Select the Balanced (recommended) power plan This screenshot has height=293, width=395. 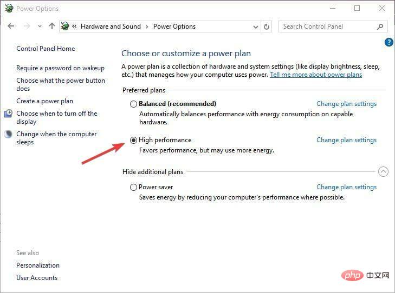[x=133, y=104]
